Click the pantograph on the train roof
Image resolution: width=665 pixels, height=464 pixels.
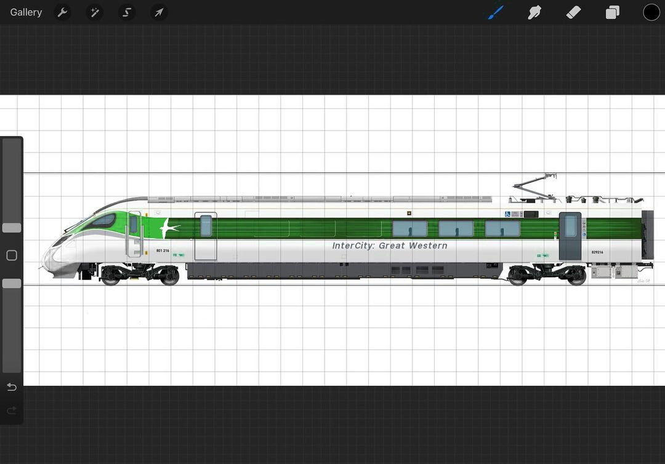tap(534, 186)
